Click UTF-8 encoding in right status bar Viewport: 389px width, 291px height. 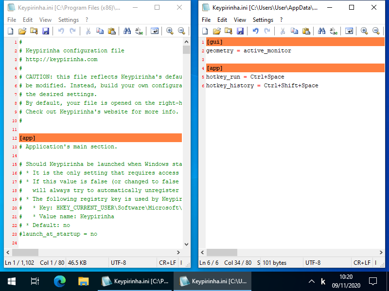313,263
